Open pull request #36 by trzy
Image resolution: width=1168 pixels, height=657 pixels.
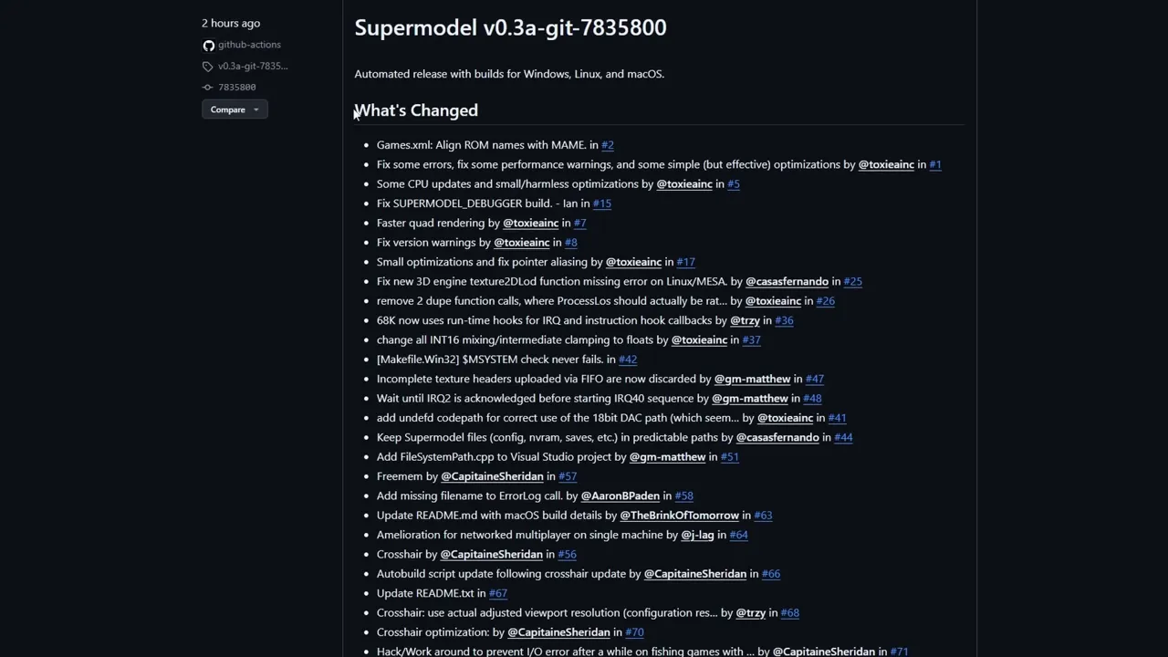tap(784, 320)
